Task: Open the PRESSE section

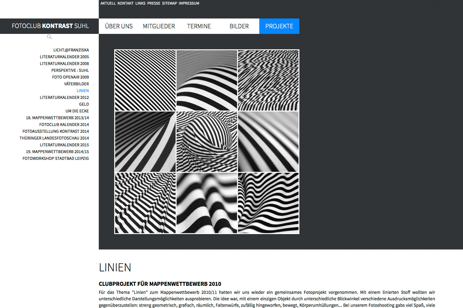Action: (153, 3)
